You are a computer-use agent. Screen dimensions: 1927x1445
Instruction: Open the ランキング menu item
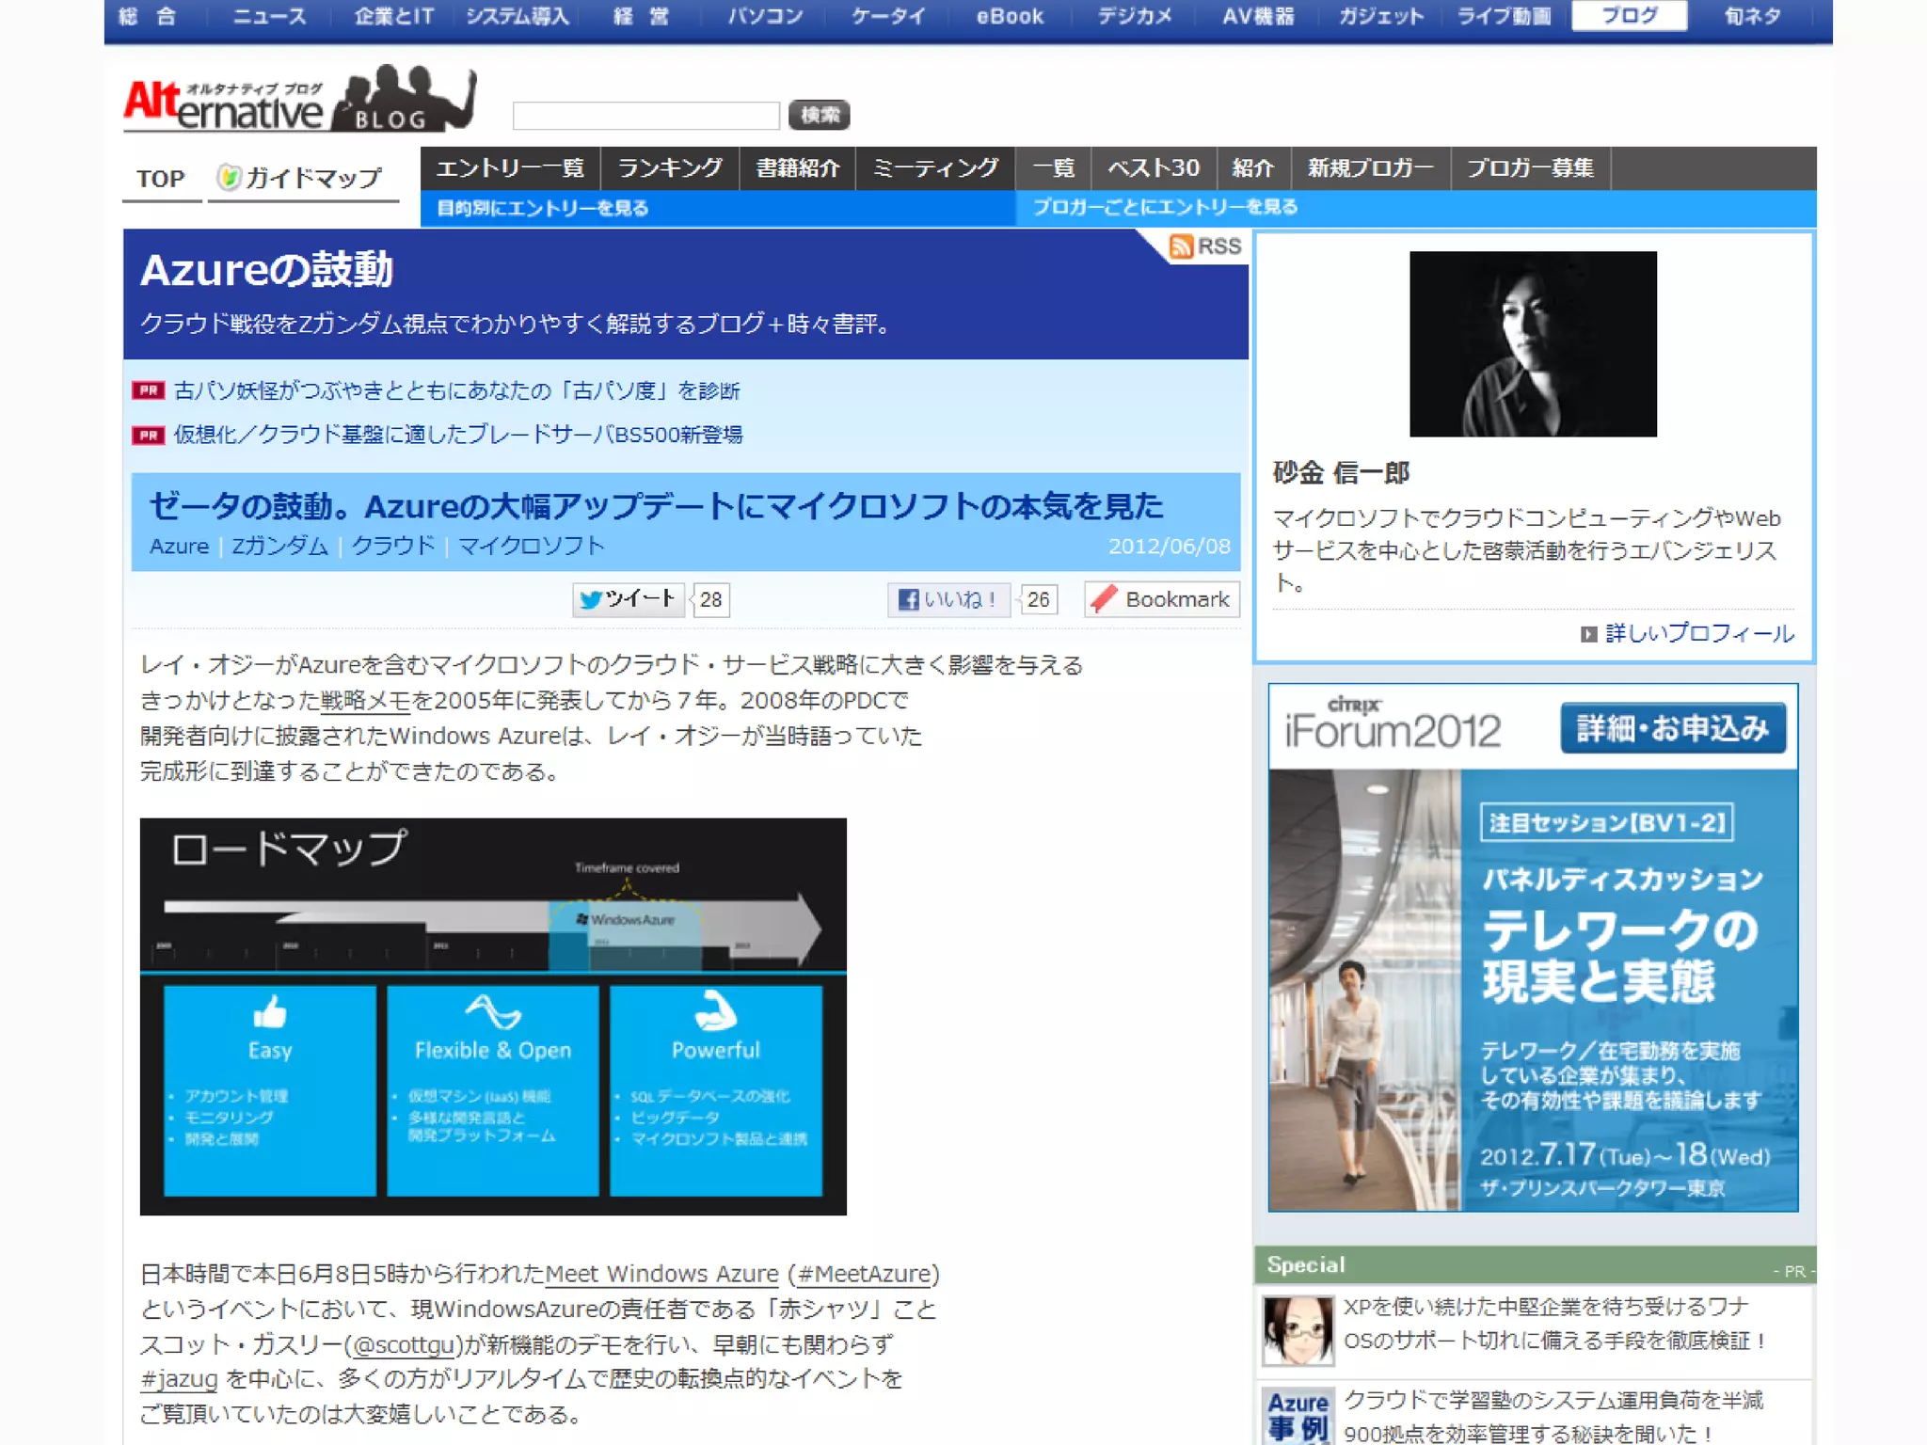(670, 168)
